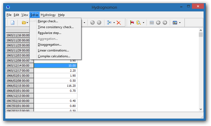Screen dimensions: 211x126
Task: Select row header 1967/03/01 00:00
Action: point(20,106)
